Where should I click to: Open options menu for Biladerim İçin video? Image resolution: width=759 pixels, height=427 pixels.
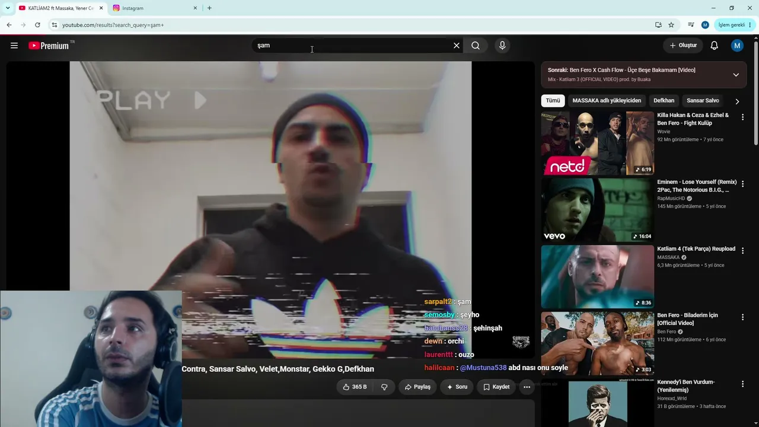pyautogui.click(x=742, y=317)
